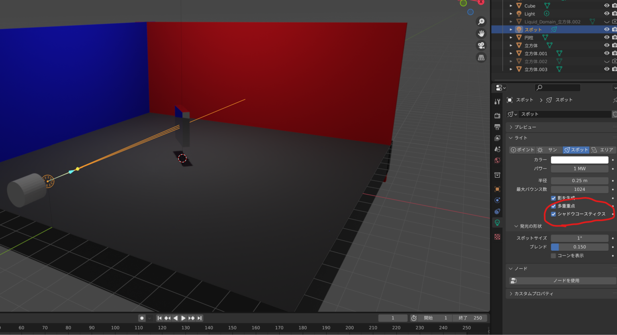This screenshot has width=617, height=335.
Task: Select the orange Object Properties icon
Action: coord(497,189)
